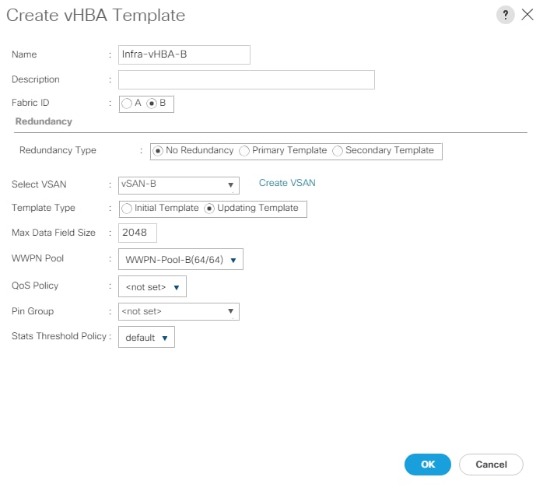Open the Select VSAN dropdown

[x=179, y=185]
